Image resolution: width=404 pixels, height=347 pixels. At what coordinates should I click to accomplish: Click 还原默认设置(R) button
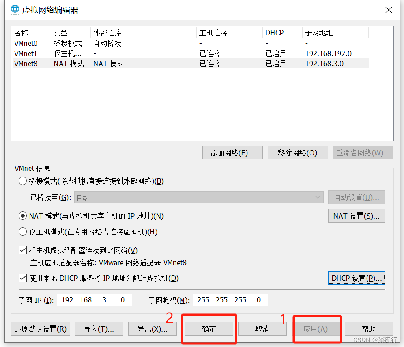(x=41, y=329)
